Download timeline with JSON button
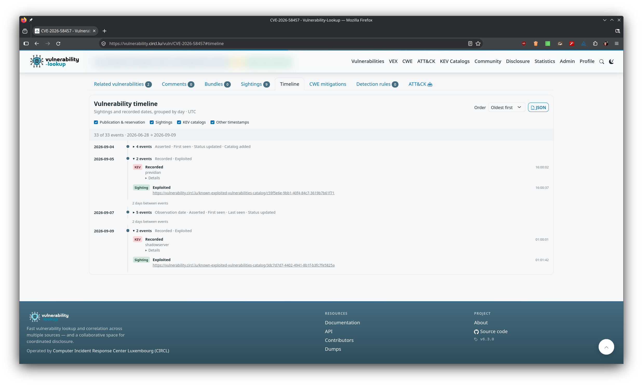This screenshot has height=387, width=643. (x=538, y=107)
